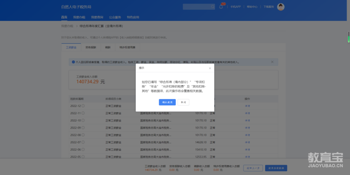Cancel the prompt dialog with 取消
Screen dimensions: 350x175
click(x=183, y=102)
